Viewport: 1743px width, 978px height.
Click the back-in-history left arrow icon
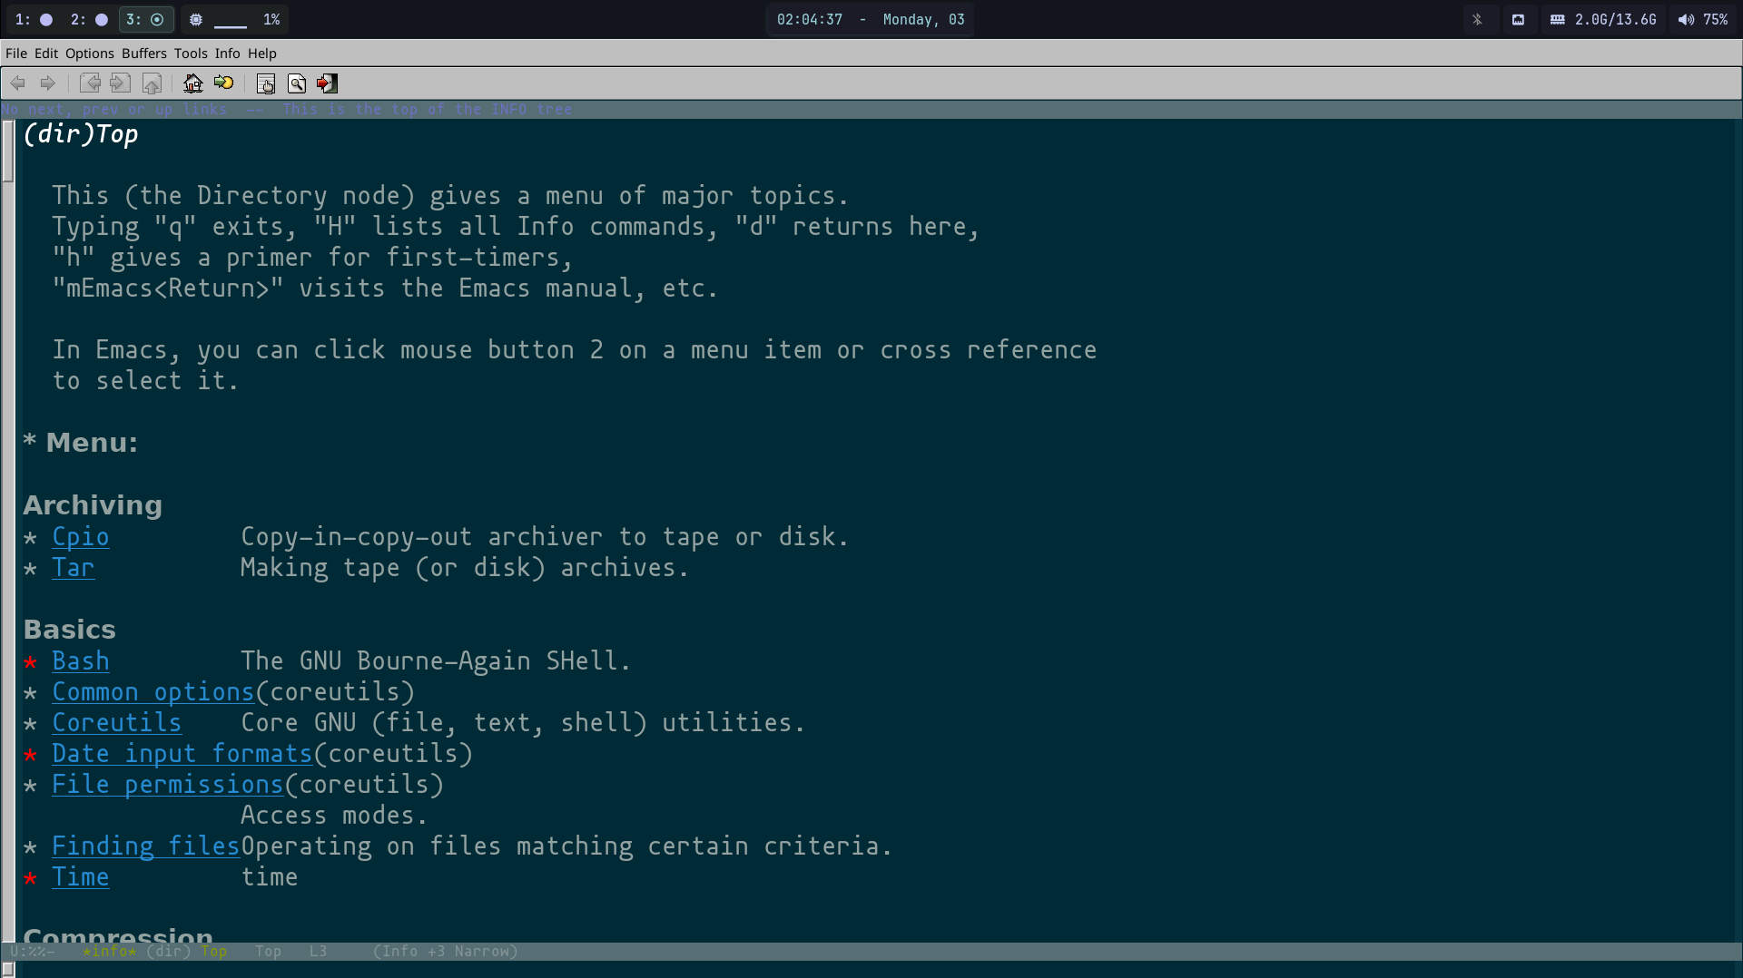(x=18, y=83)
